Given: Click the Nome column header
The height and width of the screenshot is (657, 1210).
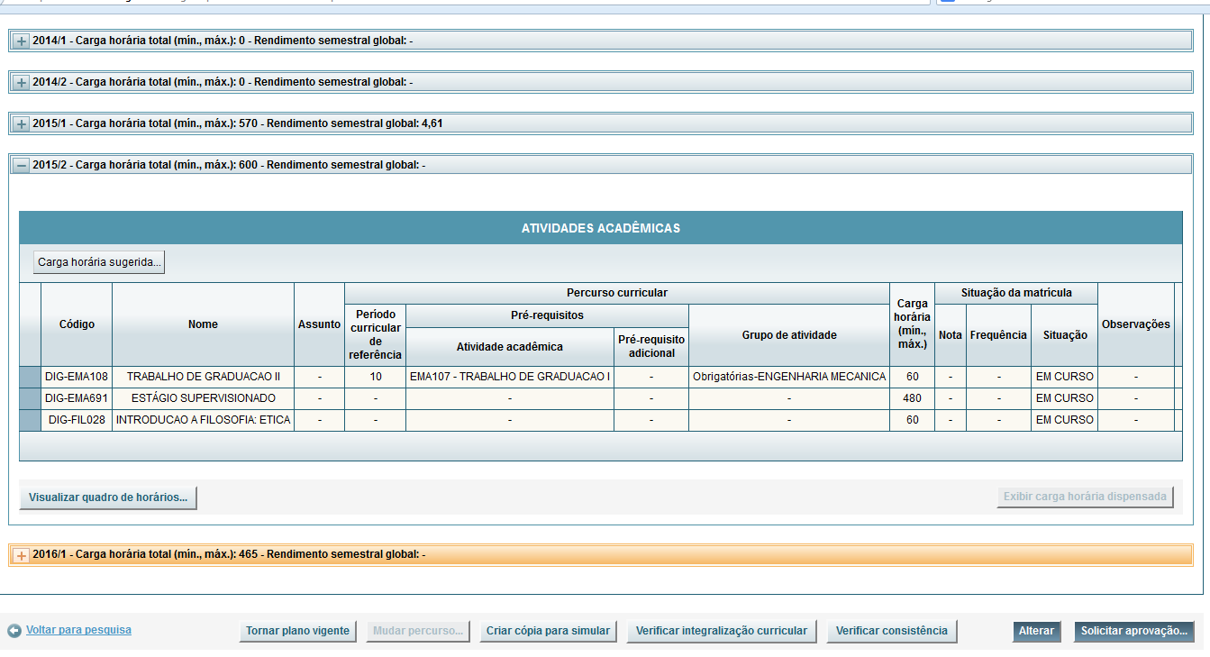Looking at the screenshot, I should [x=204, y=324].
